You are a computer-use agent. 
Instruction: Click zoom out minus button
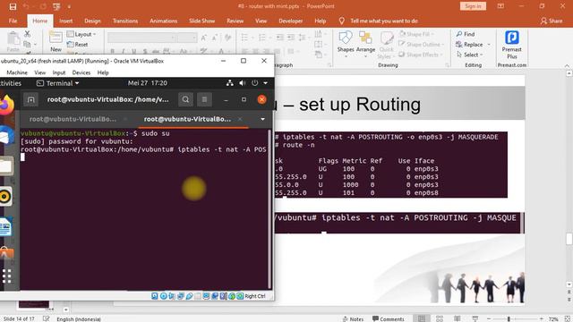tap(489, 318)
